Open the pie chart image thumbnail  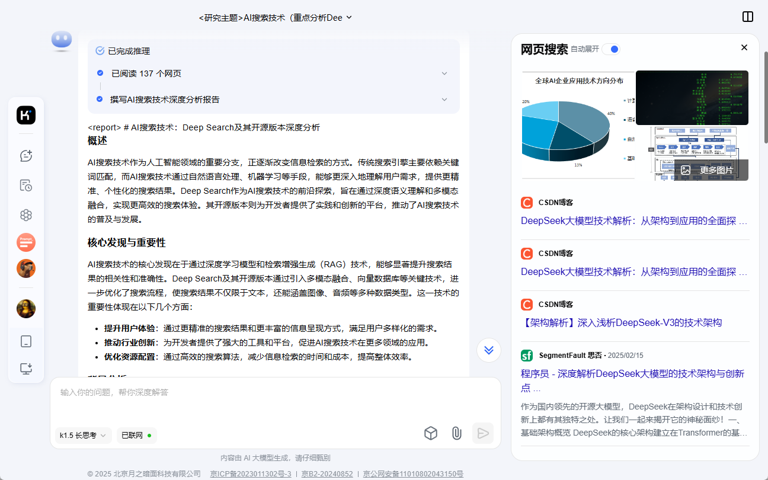tap(578, 124)
